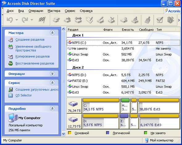Sort by the Свободно column header
This screenshot has width=182, height=145.
pyautogui.click(x=147, y=30)
